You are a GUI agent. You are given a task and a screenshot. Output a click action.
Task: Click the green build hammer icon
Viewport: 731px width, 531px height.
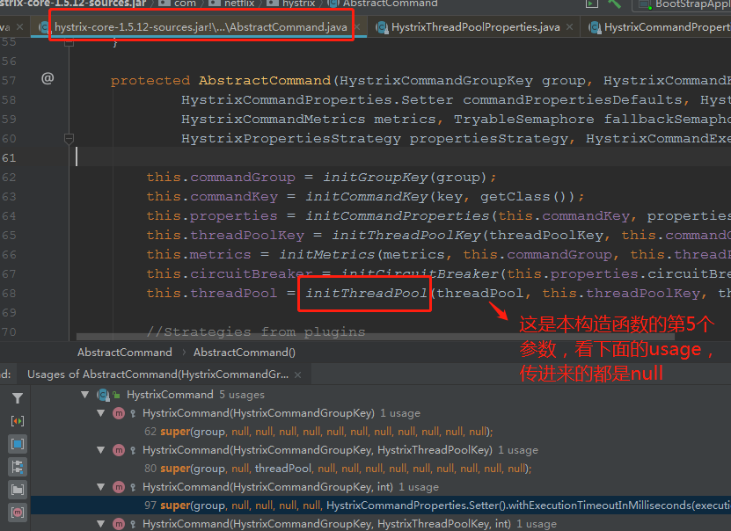[x=615, y=4]
